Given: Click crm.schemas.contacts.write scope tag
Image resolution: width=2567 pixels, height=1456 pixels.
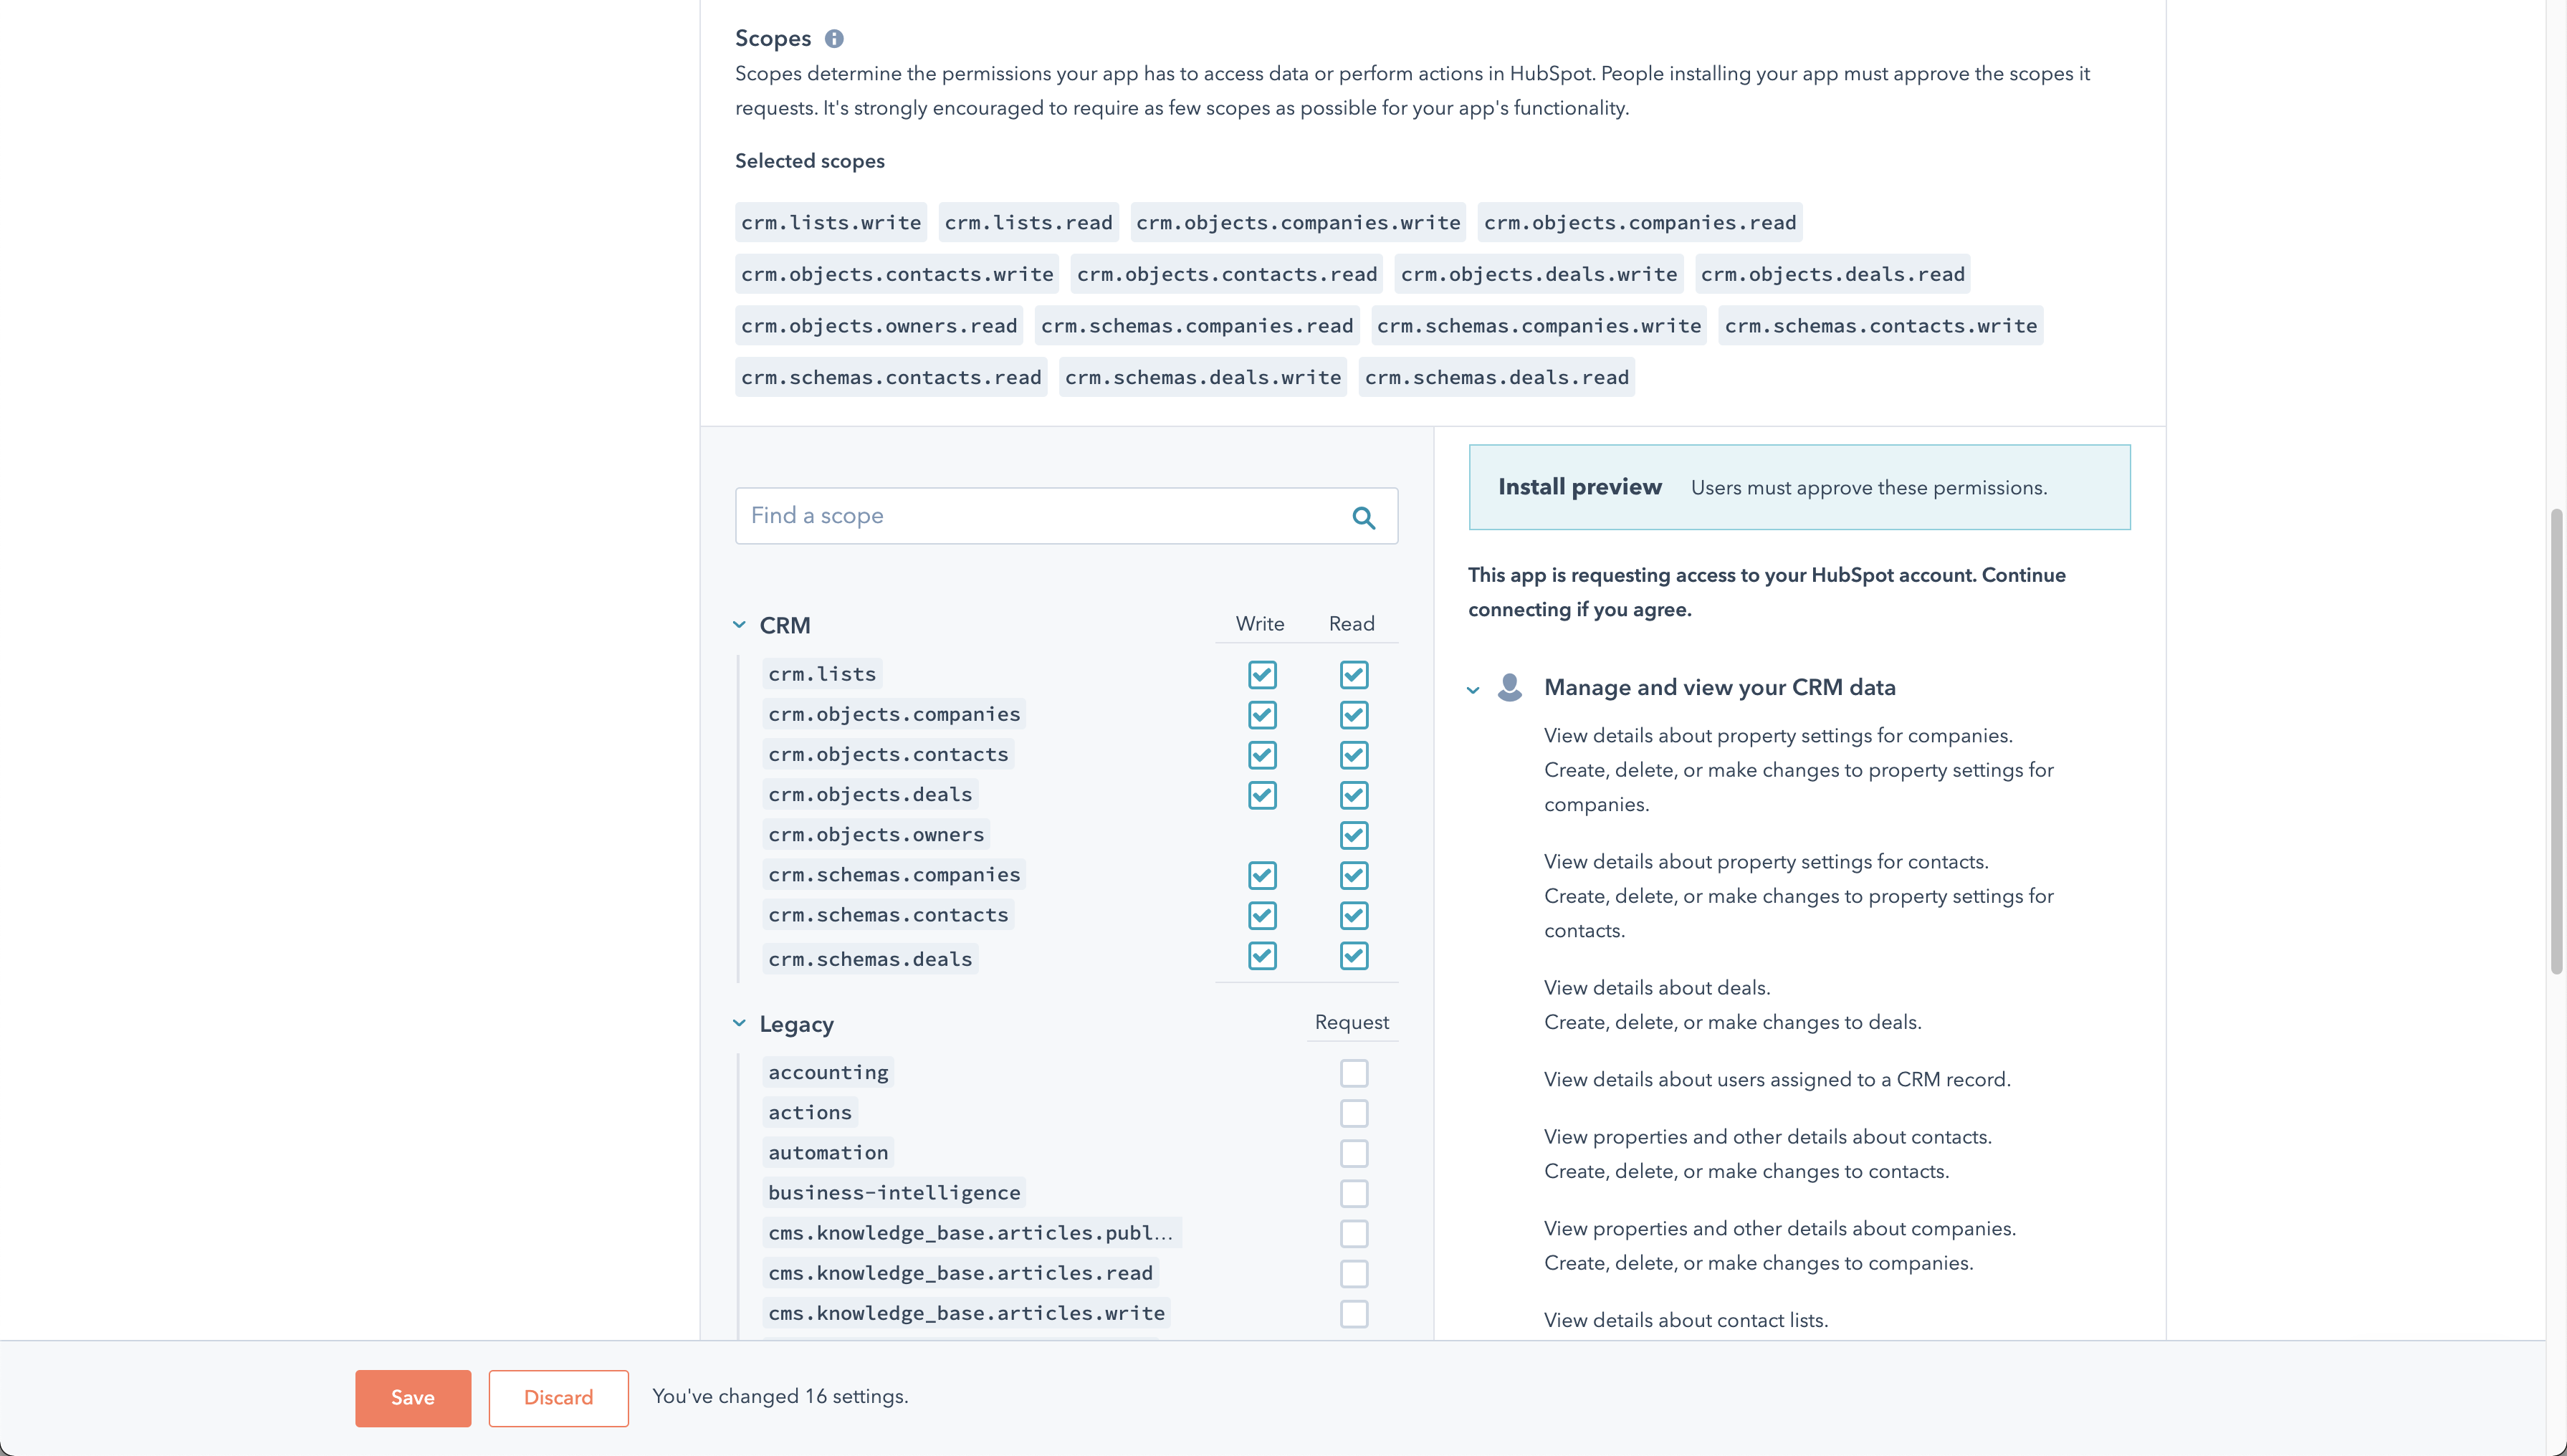Looking at the screenshot, I should (x=1881, y=326).
